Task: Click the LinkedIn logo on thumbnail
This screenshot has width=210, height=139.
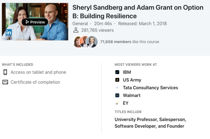Action: click(x=9, y=32)
